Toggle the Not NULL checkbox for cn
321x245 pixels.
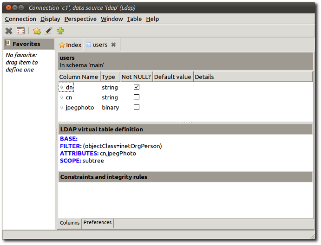coord(137,97)
